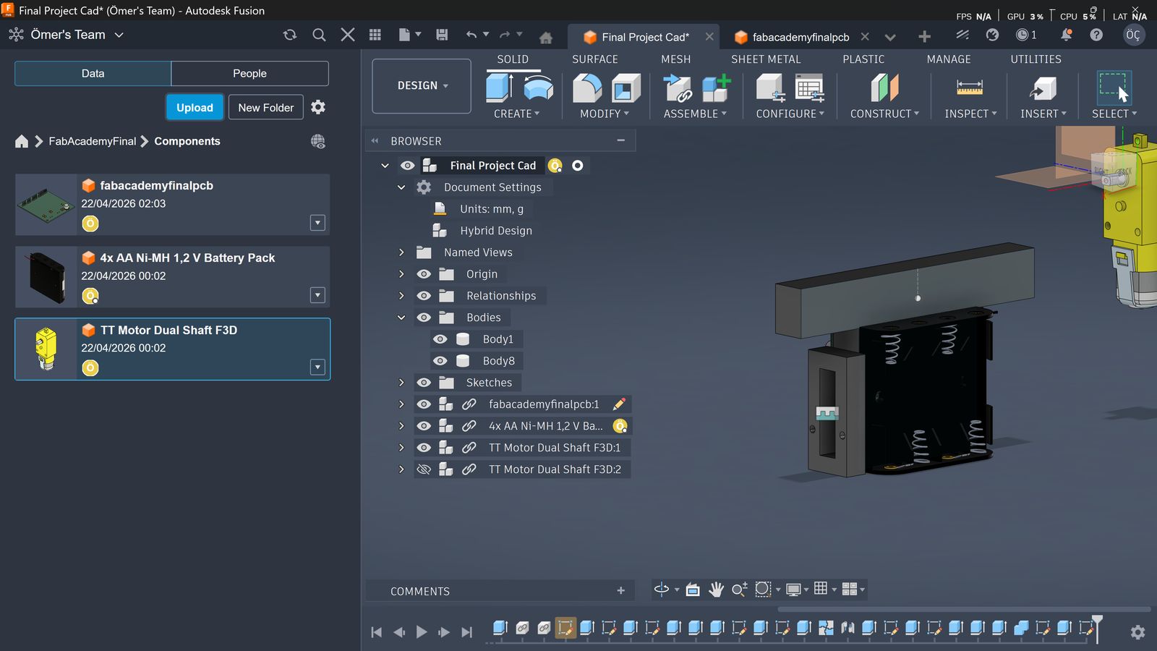Click the Revolve tool icon
Image resolution: width=1157 pixels, height=651 pixels.
(x=538, y=88)
